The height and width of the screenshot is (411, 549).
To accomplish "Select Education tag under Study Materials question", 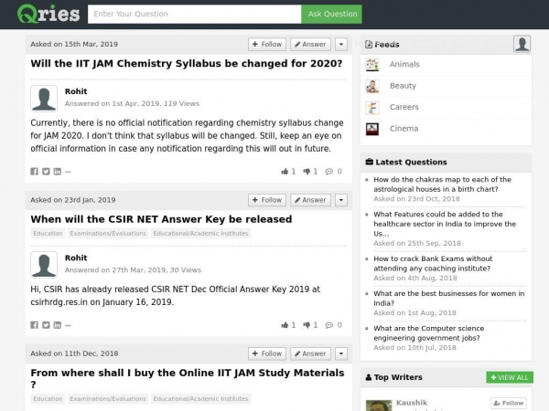I will [48, 399].
